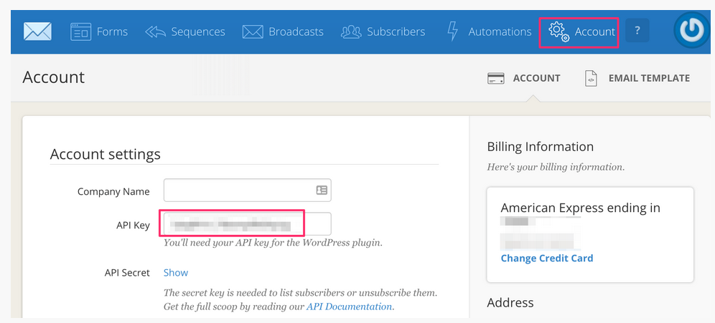Click the American Express billing card box
Screen dimensions: 715x323
(x=589, y=234)
